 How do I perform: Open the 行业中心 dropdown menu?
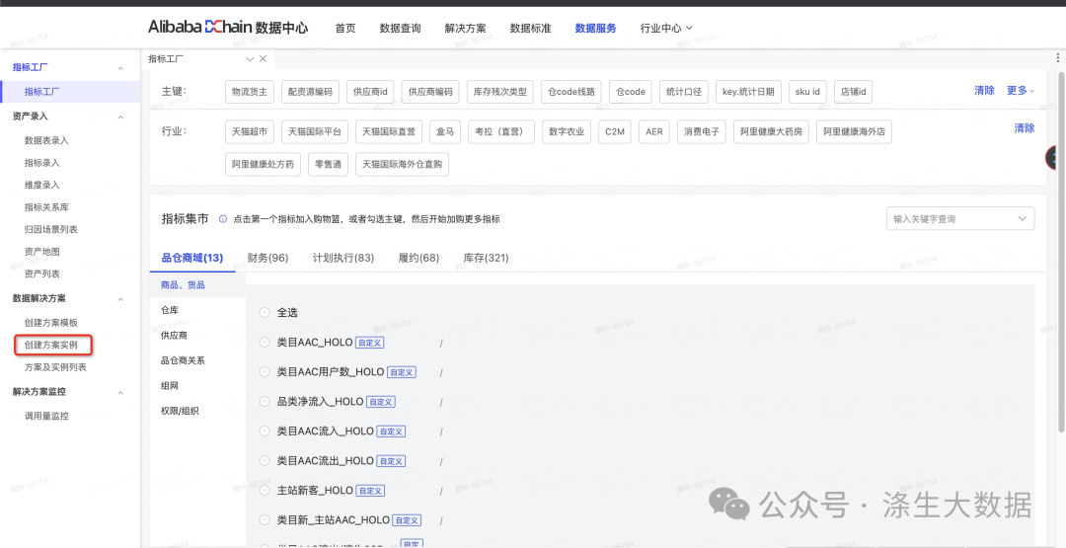[x=666, y=28]
